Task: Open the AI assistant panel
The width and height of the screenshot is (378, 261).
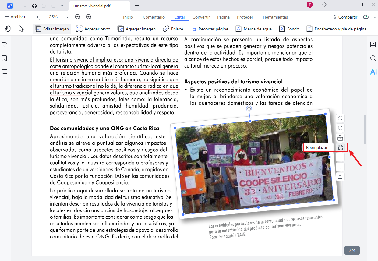Action: (x=373, y=72)
